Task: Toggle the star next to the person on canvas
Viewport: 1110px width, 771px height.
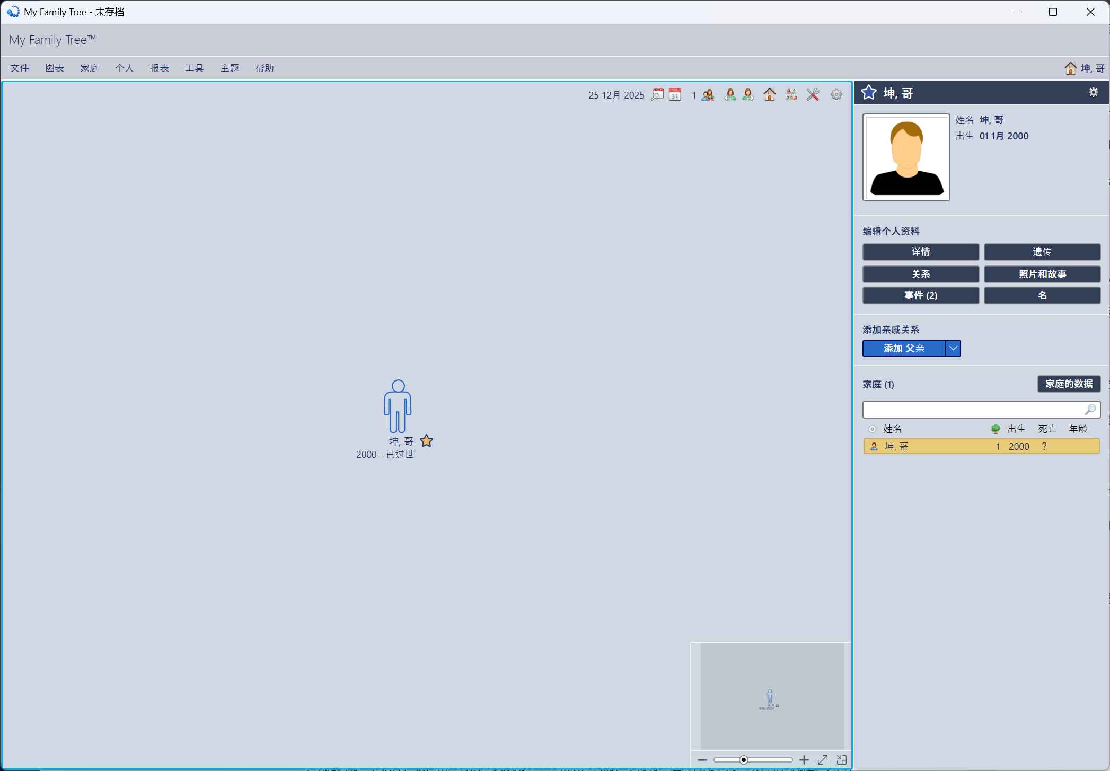Action: click(x=426, y=440)
